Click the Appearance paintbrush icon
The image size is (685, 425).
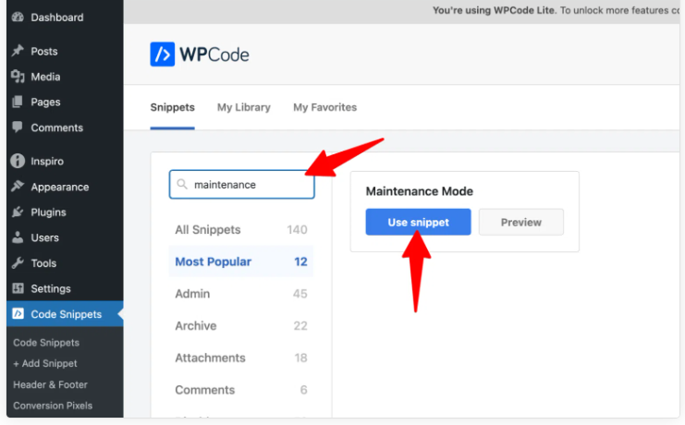pos(18,187)
